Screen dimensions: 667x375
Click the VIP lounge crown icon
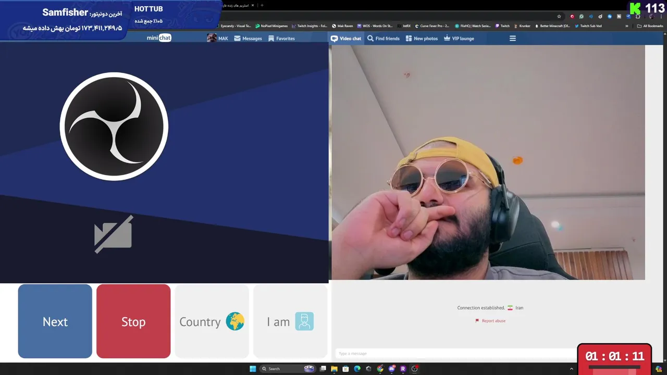pyautogui.click(x=447, y=38)
